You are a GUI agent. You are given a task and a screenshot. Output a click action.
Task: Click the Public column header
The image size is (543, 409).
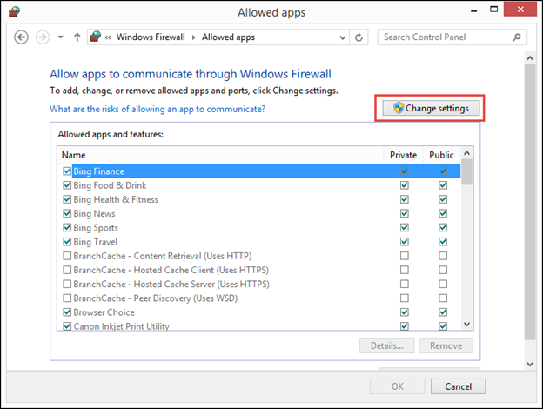(x=441, y=155)
